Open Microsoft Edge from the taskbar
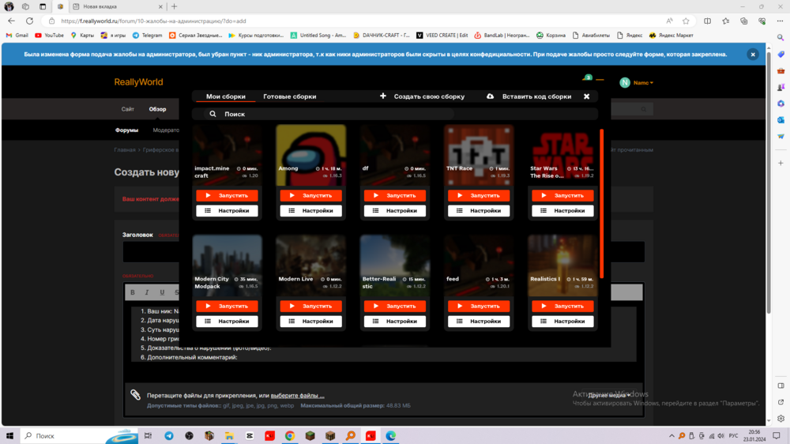 coord(390,435)
